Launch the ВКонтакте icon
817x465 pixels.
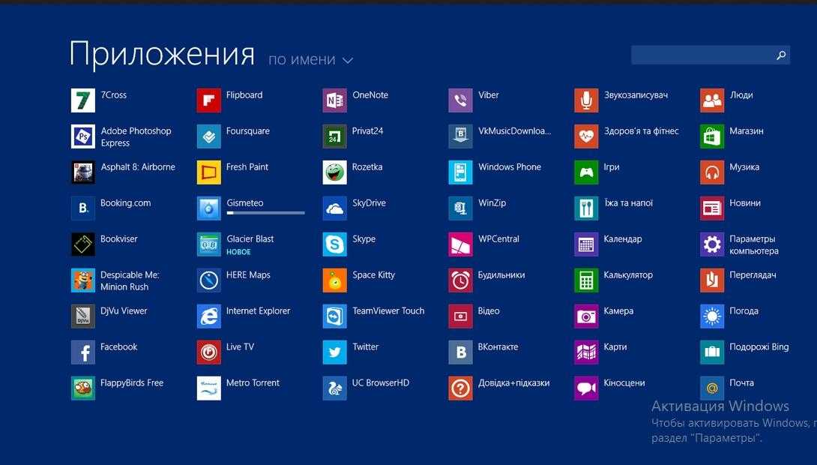tap(461, 352)
